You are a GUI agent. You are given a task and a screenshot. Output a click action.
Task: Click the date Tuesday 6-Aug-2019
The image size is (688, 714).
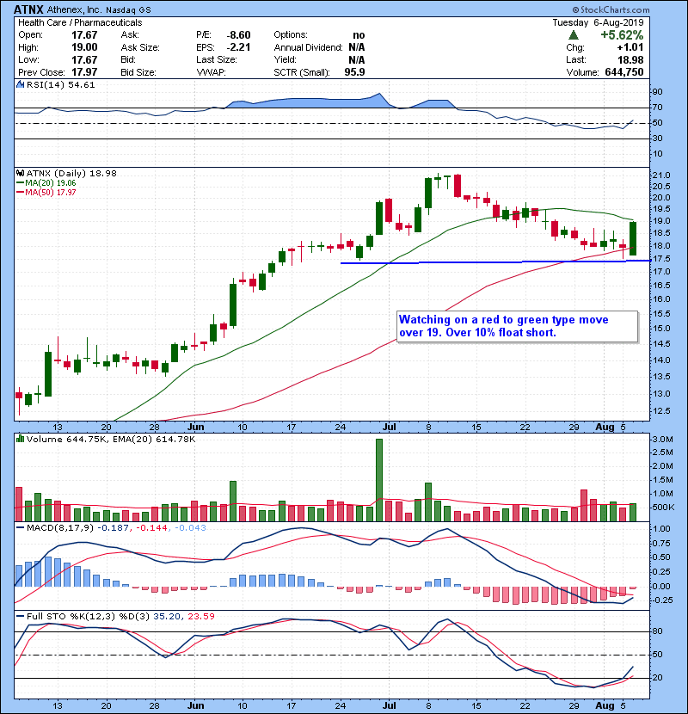point(598,22)
